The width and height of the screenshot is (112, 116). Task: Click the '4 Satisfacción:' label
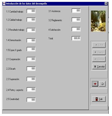coord(54,30)
